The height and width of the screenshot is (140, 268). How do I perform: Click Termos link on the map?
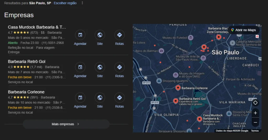pyautogui.click(x=255, y=131)
